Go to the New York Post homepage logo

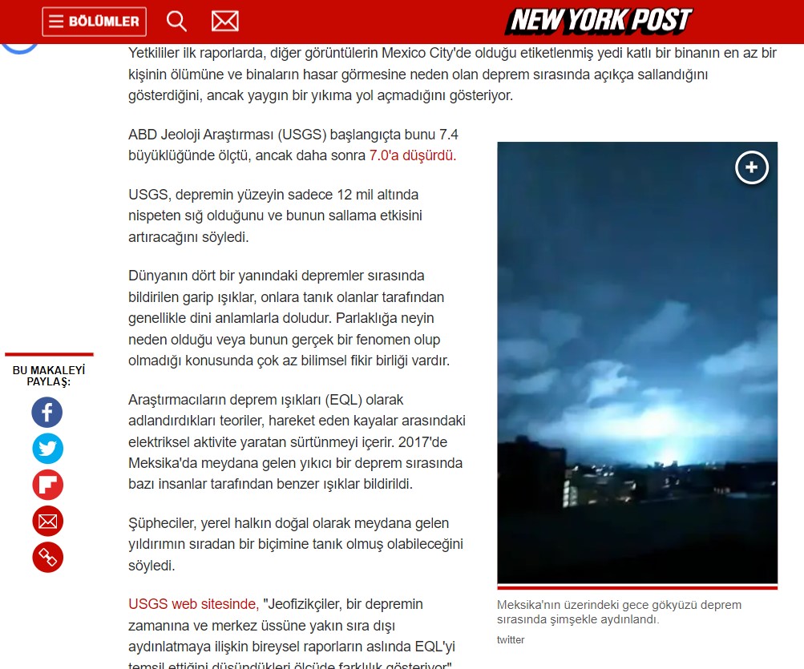pyautogui.click(x=598, y=20)
